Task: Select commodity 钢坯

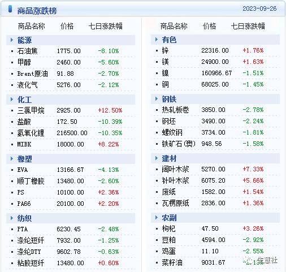Action: click(x=168, y=121)
